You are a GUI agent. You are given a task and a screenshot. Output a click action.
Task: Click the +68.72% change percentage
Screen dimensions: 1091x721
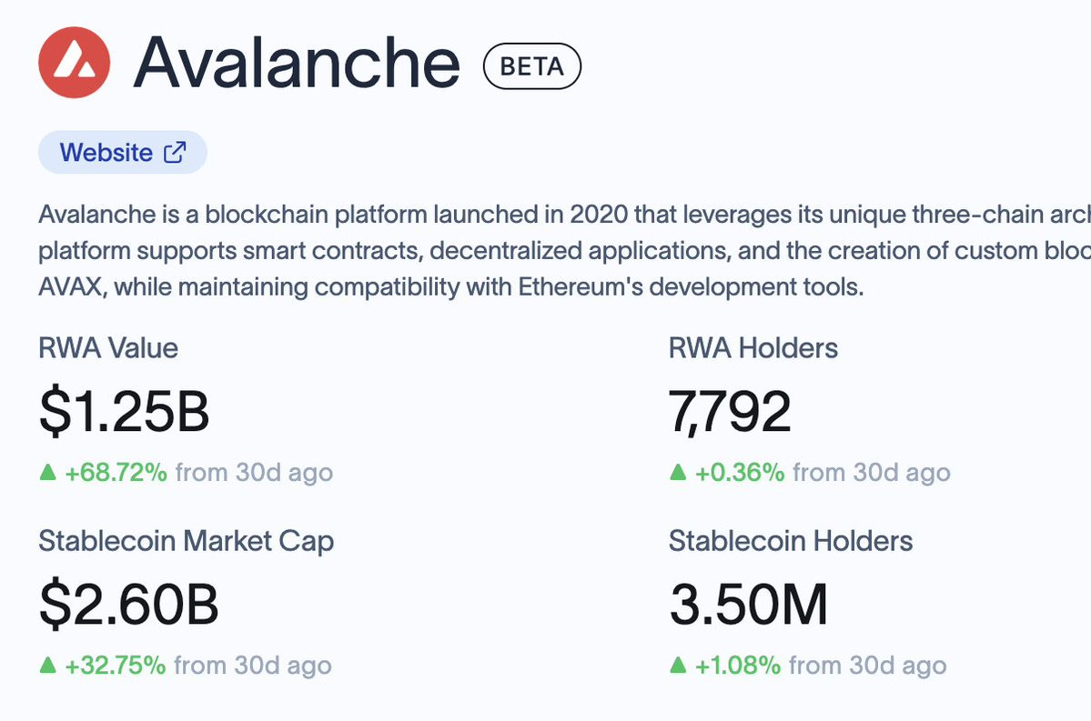tap(116, 473)
